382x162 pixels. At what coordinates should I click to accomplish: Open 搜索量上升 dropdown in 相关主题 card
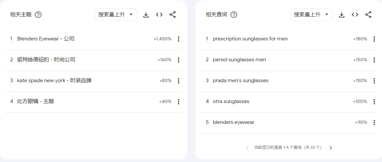pyautogui.click(x=116, y=15)
